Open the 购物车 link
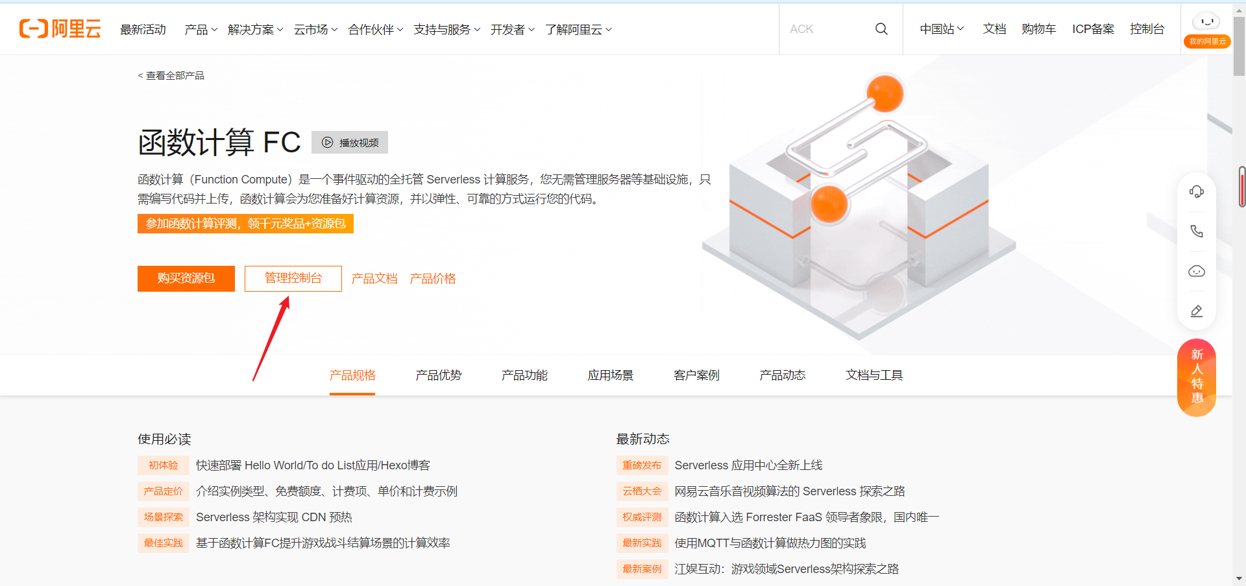The image size is (1246, 586). (1039, 29)
